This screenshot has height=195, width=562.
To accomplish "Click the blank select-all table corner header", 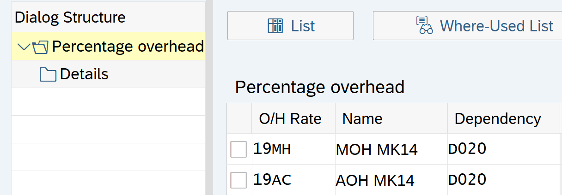I will (x=239, y=119).
